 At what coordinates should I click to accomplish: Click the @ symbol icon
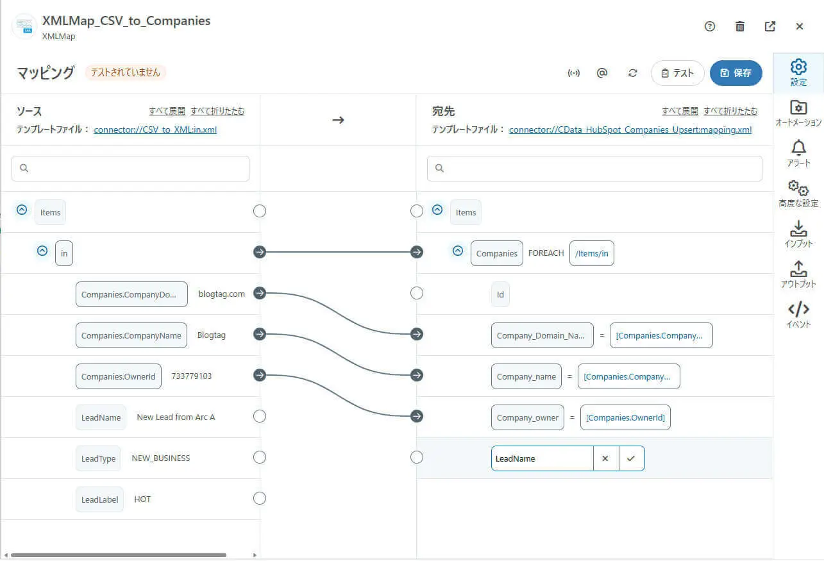[x=601, y=73]
